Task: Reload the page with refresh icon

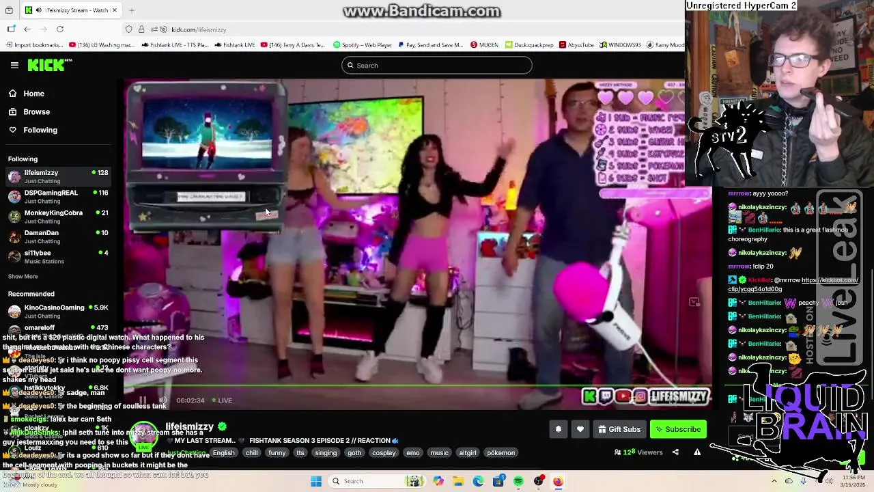Action: coord(60,29)
